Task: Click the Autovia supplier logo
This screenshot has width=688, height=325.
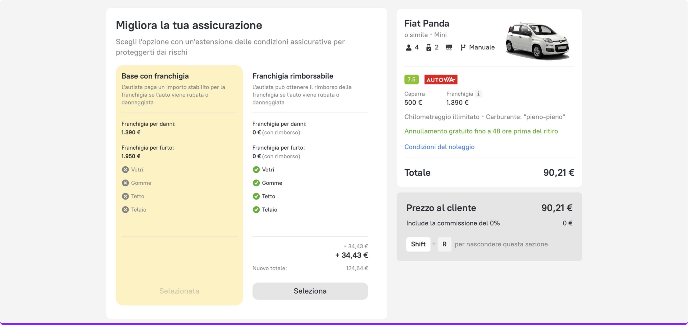Action: coord(441,80)
